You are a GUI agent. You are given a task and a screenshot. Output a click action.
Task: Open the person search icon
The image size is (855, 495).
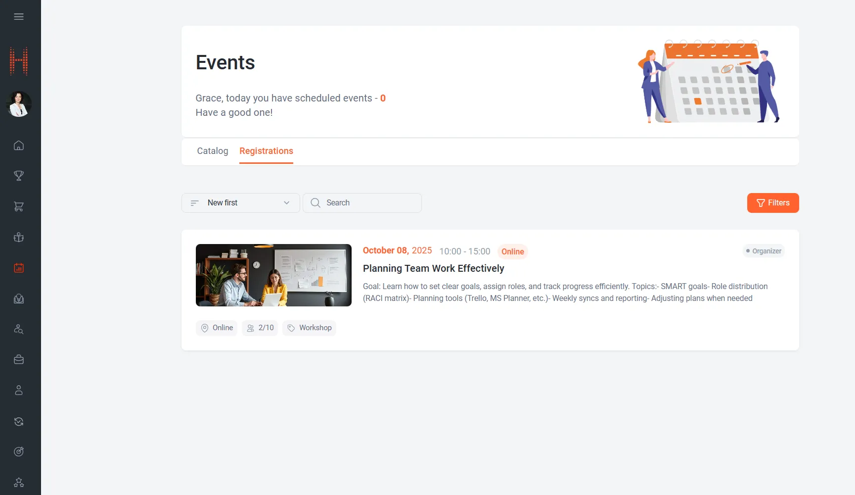tap(19, 329)
